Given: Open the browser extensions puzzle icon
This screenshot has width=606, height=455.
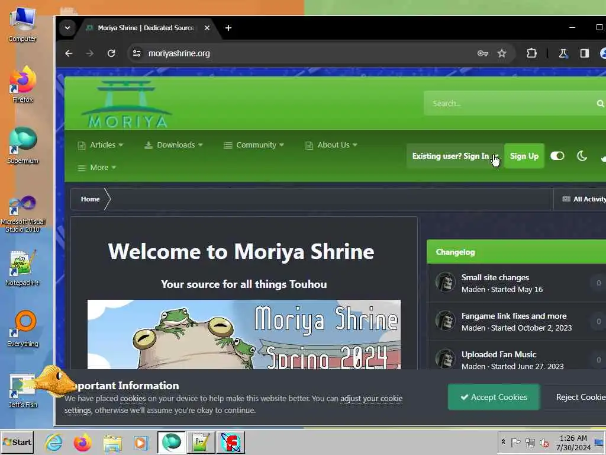Looking at the screenshot, I should tap(532, 53).
